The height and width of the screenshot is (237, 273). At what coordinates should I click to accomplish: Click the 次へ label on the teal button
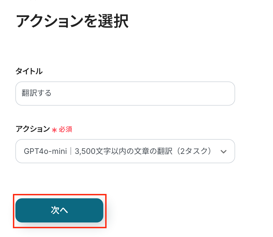(x=59, y=210)
